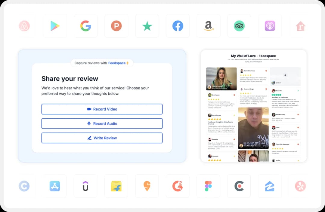Click the Facebook logo icon

178,26
